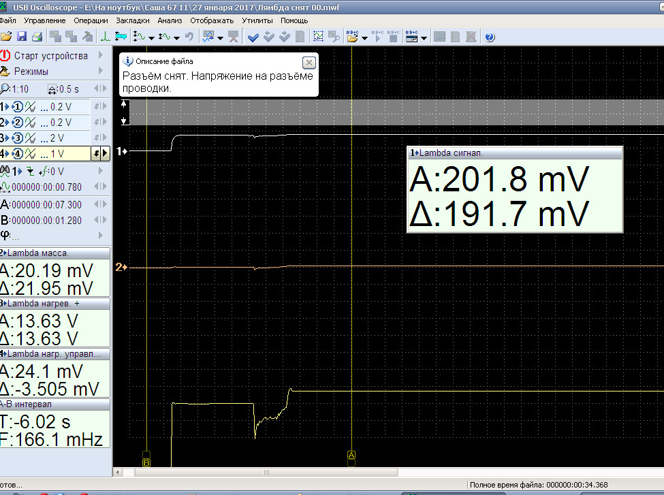Close the Описание файла popup
The image size is (664, 495).
pyautogui.click(x=309, y=62)
